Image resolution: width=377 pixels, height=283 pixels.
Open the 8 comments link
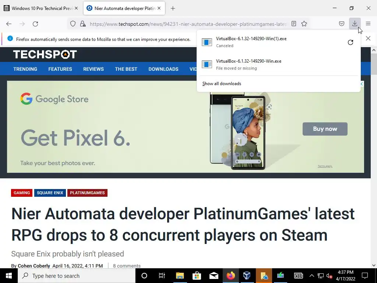click(127, 266)
